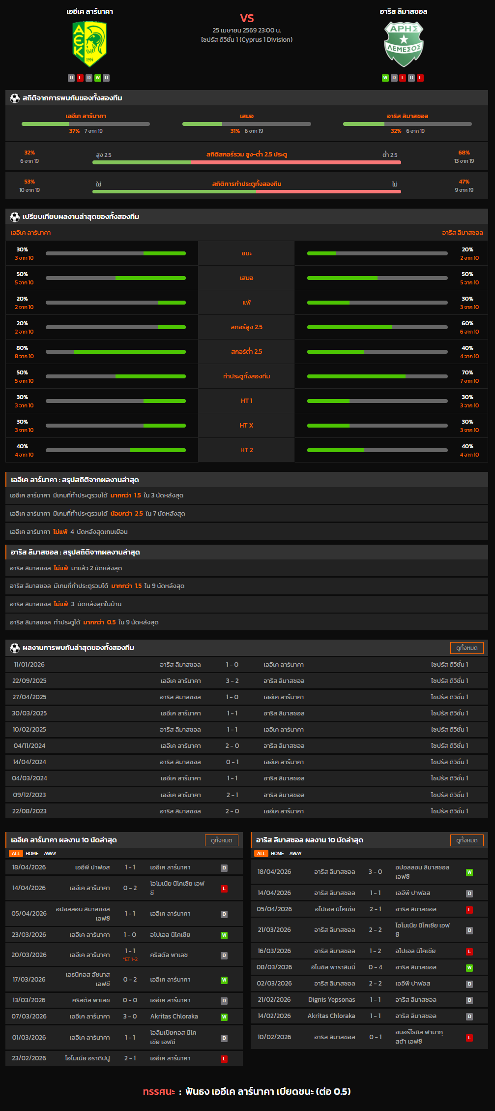Image resolution: width=495 pixels, height=1111 pixels.
Task: Click the AEK Larnaca team logo
Action: pyautogui.click(x=89, y=45)
